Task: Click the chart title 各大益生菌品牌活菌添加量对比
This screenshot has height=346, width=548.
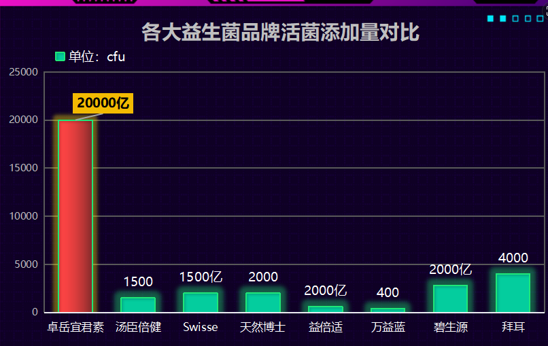Action: 280,32
